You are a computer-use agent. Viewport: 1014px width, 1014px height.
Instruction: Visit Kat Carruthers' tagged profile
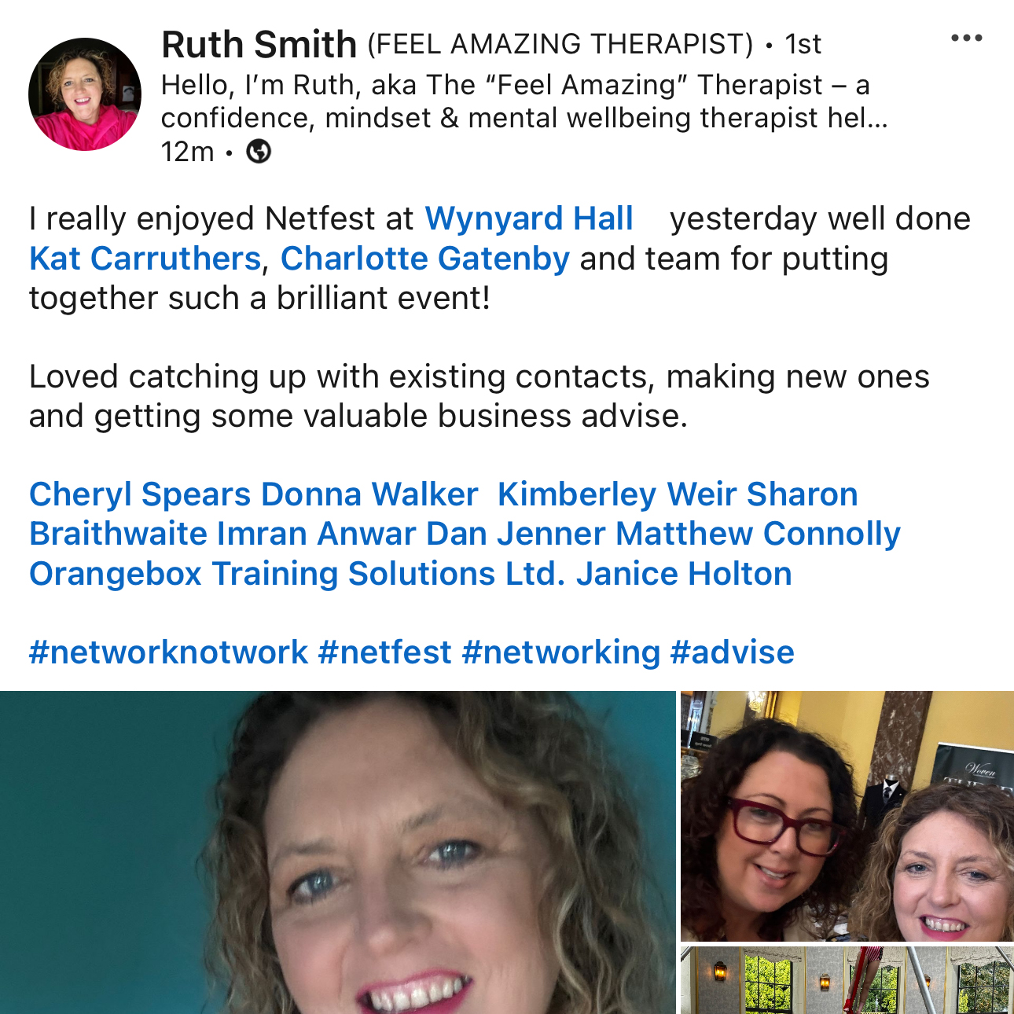click(145, 259)
